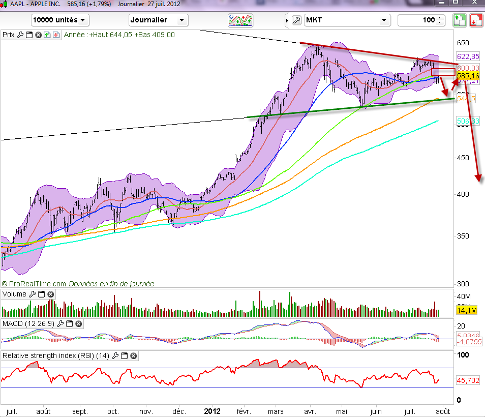Click the red down-arrow icon in Prix panel

(55, 35)
